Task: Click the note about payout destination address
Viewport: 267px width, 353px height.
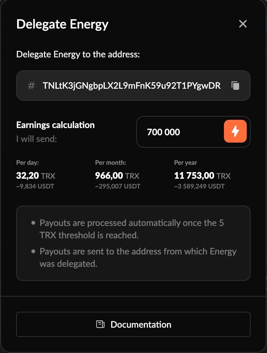Action: pos(138,257)
